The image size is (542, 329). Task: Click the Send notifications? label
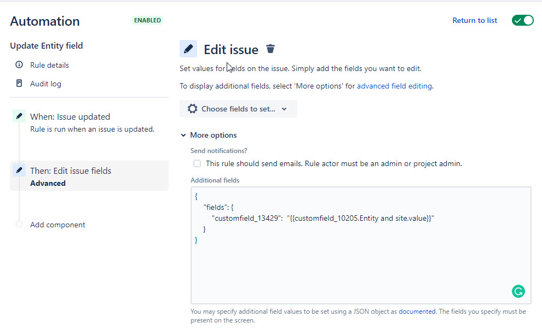click(219, 150)
